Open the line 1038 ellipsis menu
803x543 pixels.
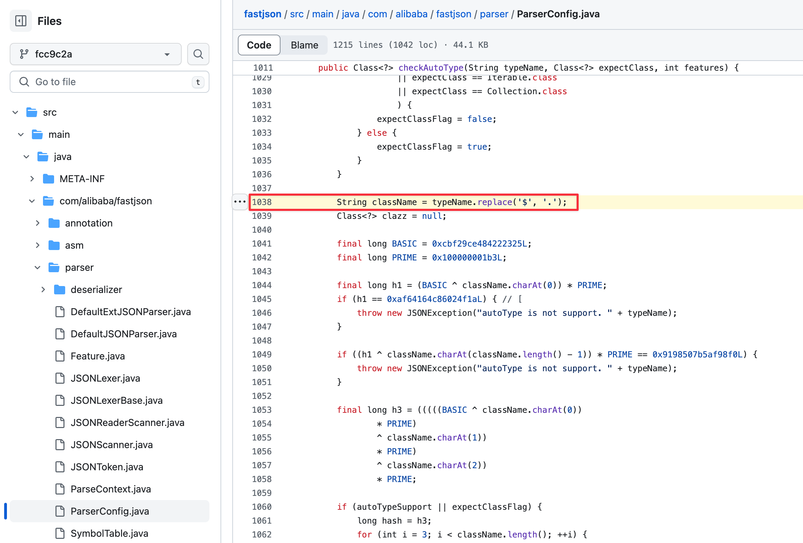point(240,202)
